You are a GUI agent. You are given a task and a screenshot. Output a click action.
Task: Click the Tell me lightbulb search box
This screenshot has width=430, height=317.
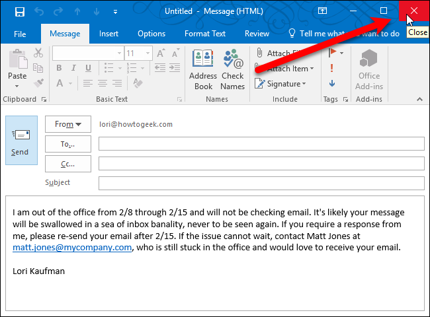click(344, 34)
